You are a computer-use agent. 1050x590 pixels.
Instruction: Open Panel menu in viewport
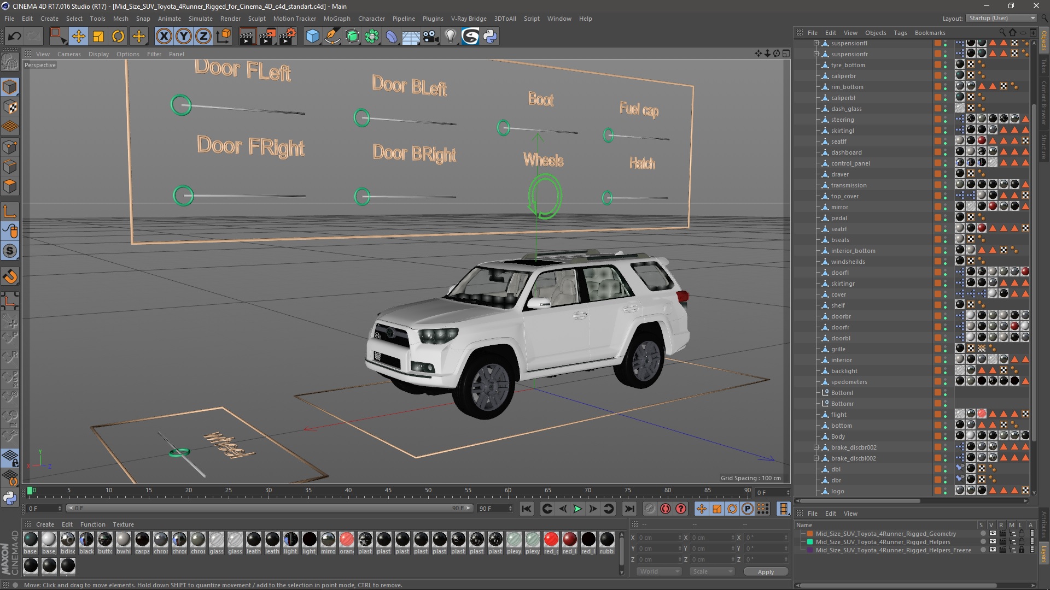click(176, 54)
